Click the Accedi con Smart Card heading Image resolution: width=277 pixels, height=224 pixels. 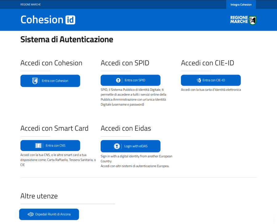54,128
